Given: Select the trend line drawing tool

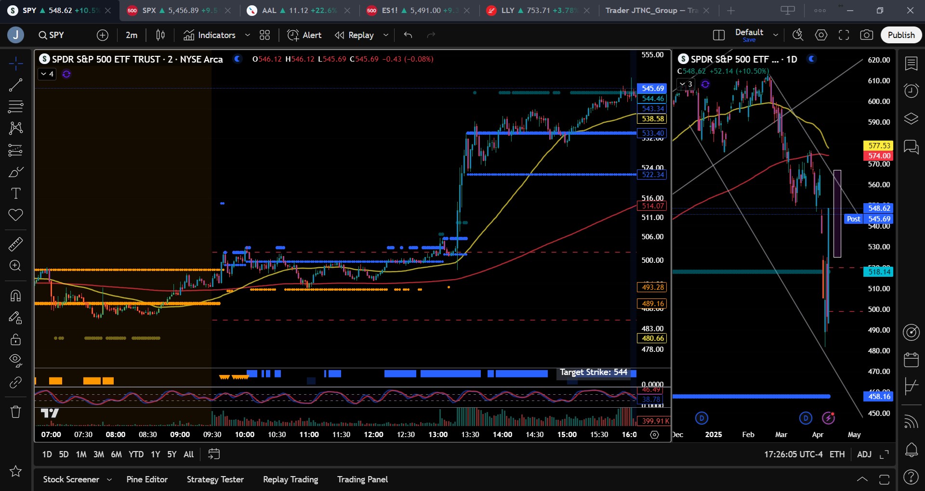Looking at the screenshot, I should coord(15,85).
